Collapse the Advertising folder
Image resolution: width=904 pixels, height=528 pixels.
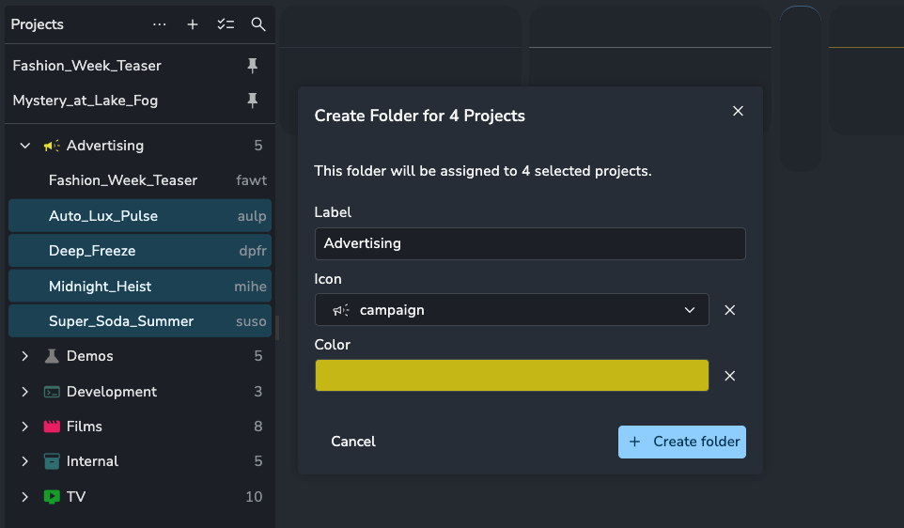pyautogui.click(x=25, y=146)
